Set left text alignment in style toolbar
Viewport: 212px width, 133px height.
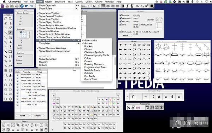coord(103,6)
